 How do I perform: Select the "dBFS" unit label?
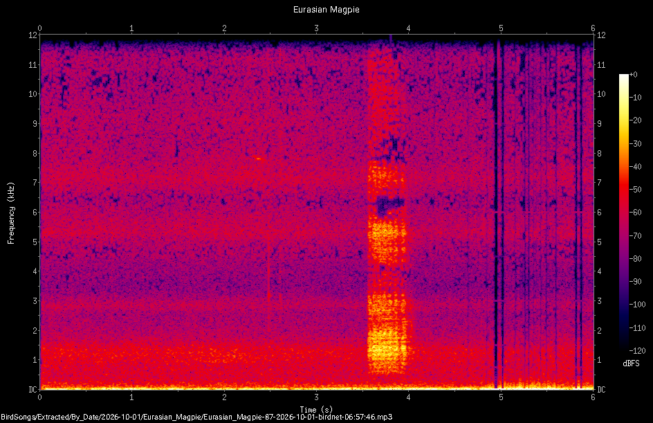(631, 363)
